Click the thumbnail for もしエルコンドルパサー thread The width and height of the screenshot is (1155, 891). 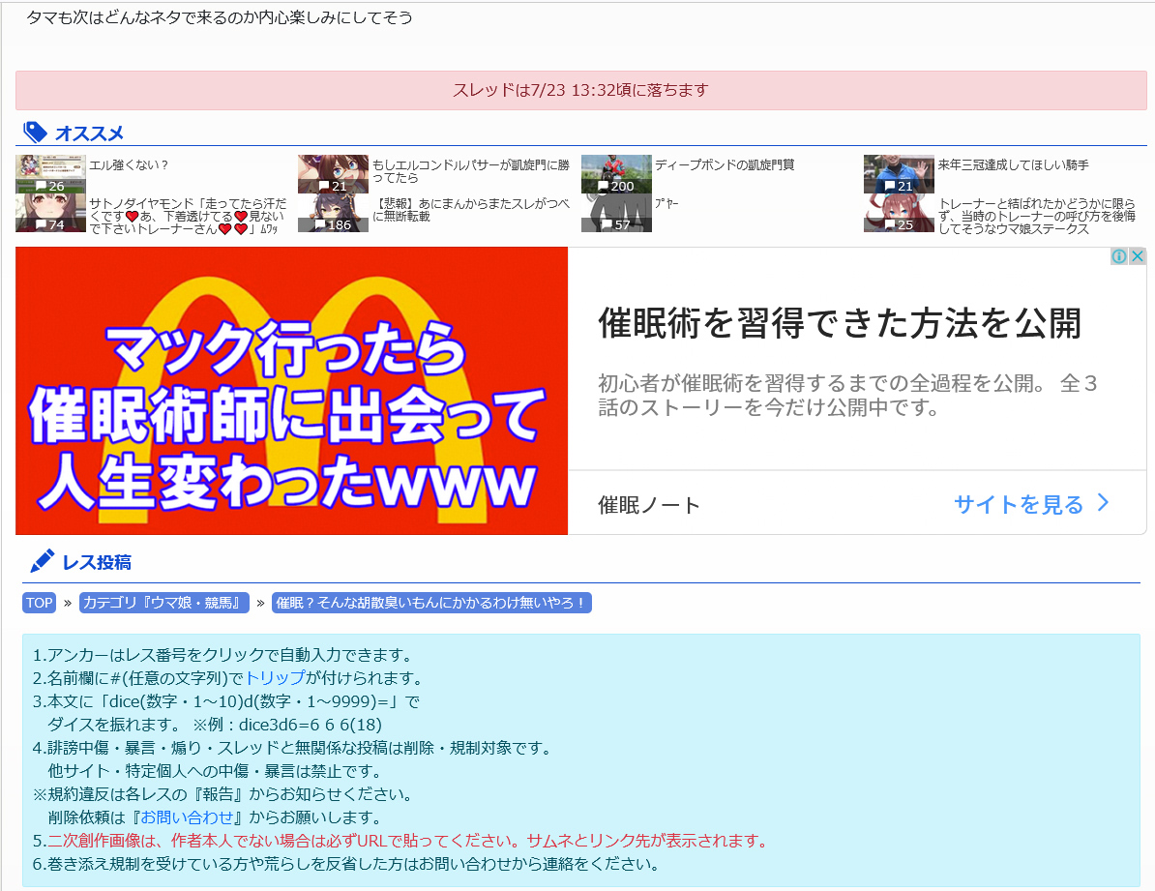click(x=333, y=173)
